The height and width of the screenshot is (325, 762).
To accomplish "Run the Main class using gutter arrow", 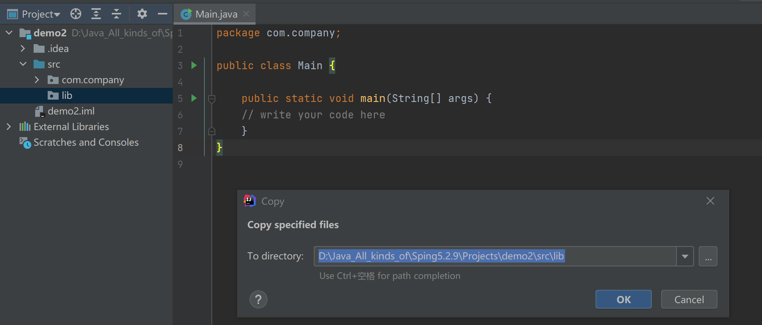I will (194, 65).
